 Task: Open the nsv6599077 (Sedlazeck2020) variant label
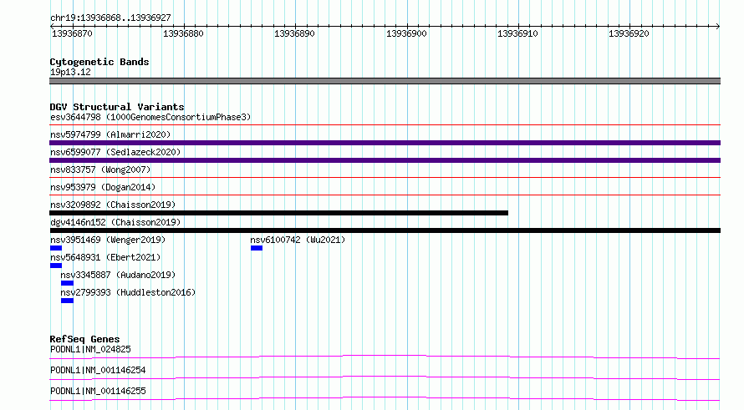(x=115, y=152)
